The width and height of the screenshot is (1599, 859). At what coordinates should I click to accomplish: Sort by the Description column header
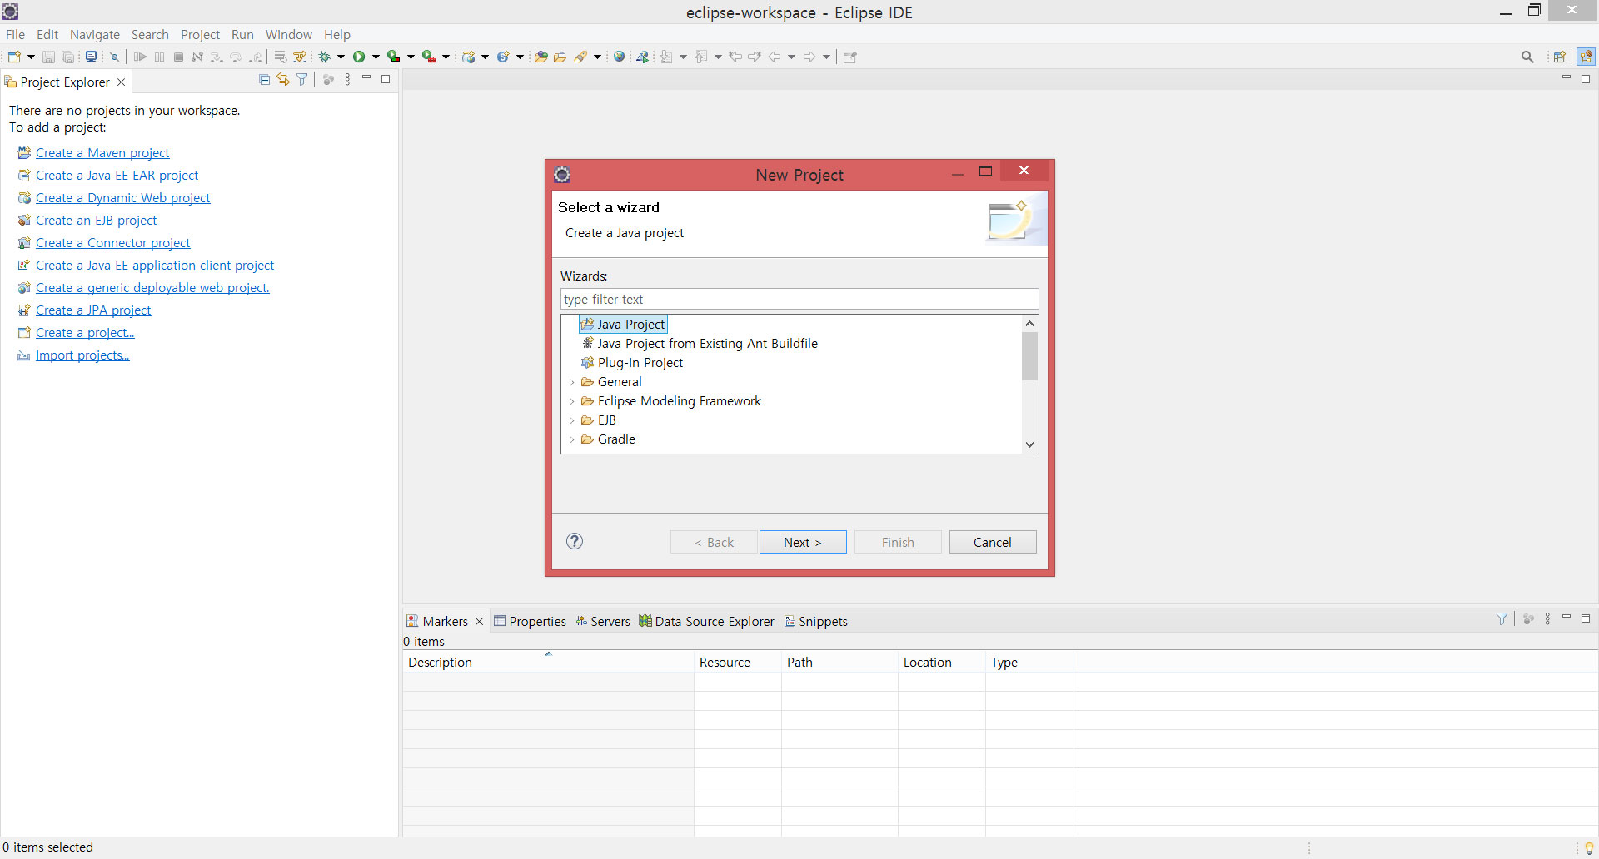click(548, 663)
